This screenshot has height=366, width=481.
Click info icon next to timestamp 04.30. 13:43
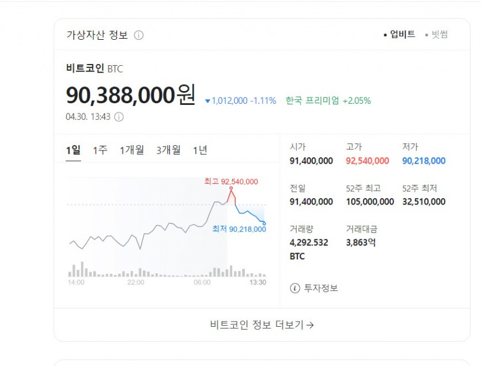(x=119, y=116)
